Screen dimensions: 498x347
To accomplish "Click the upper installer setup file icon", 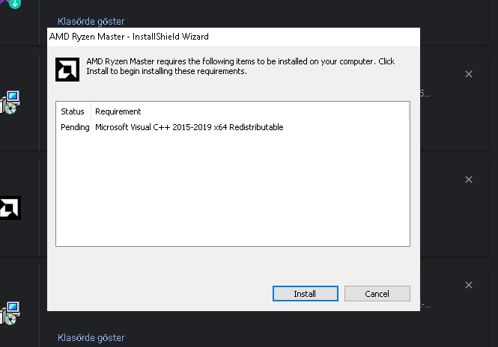I will point(10,102).
